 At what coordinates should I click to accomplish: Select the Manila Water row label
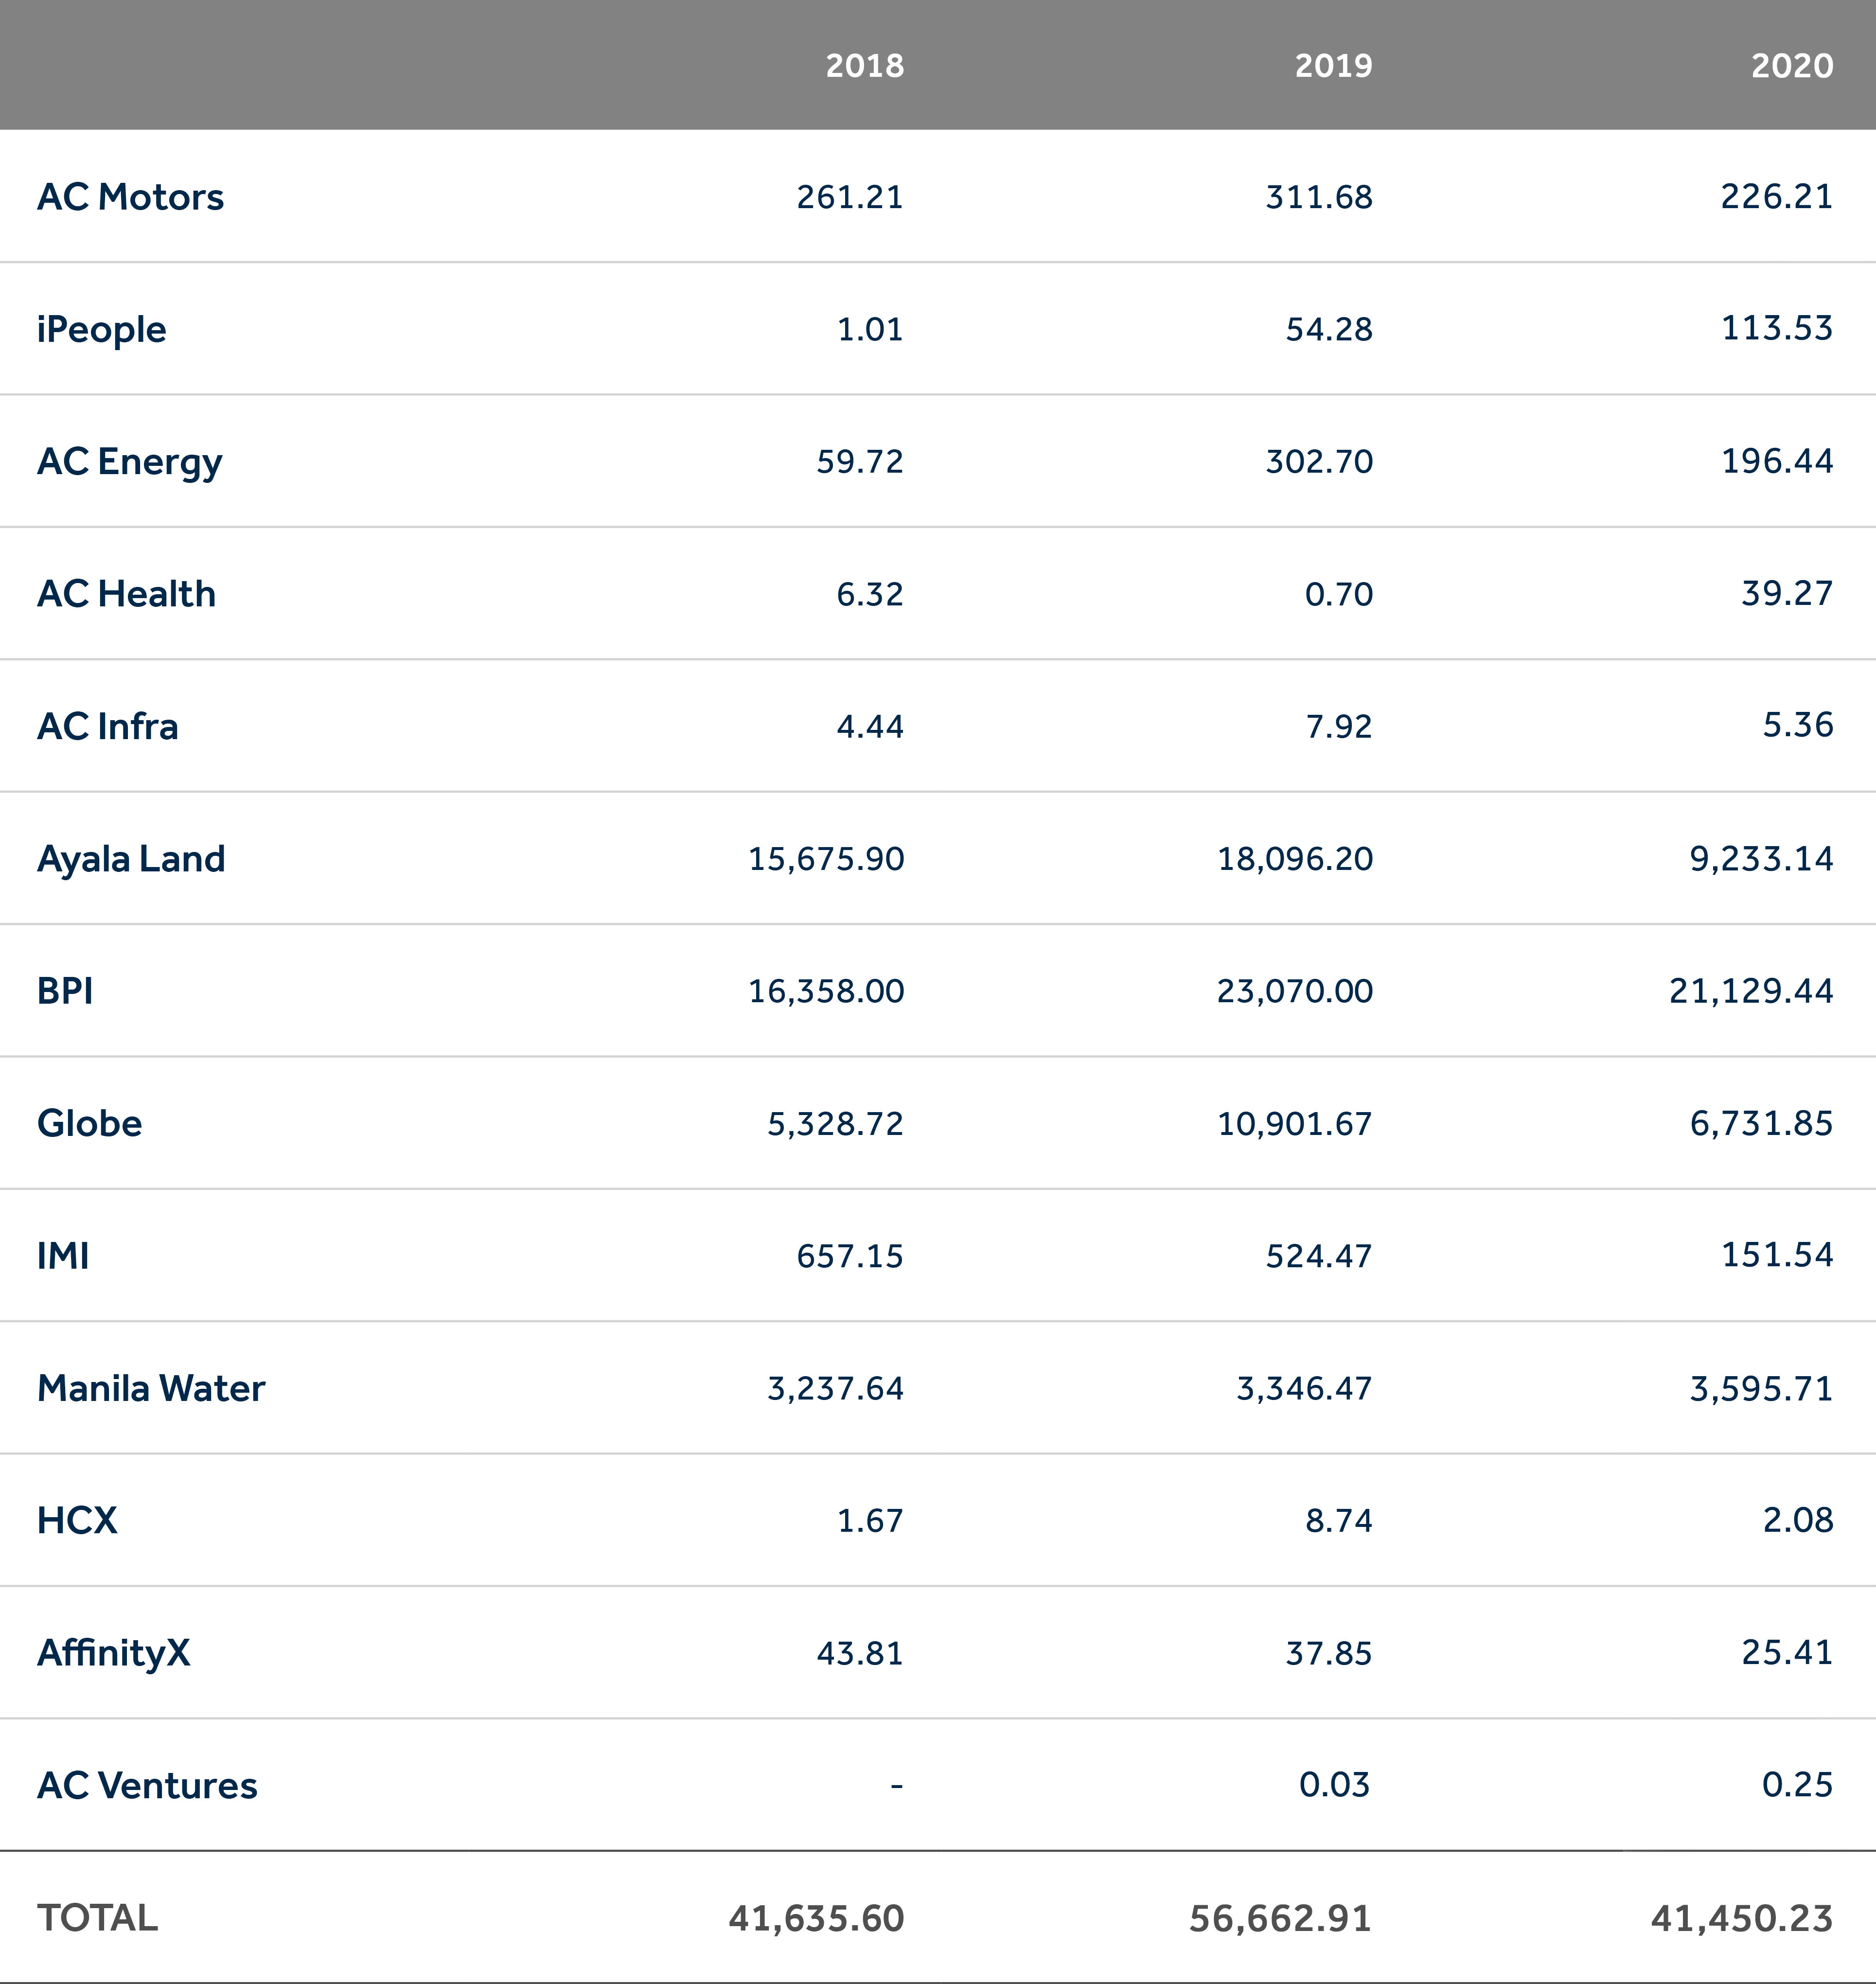[x=151, y=1388]
